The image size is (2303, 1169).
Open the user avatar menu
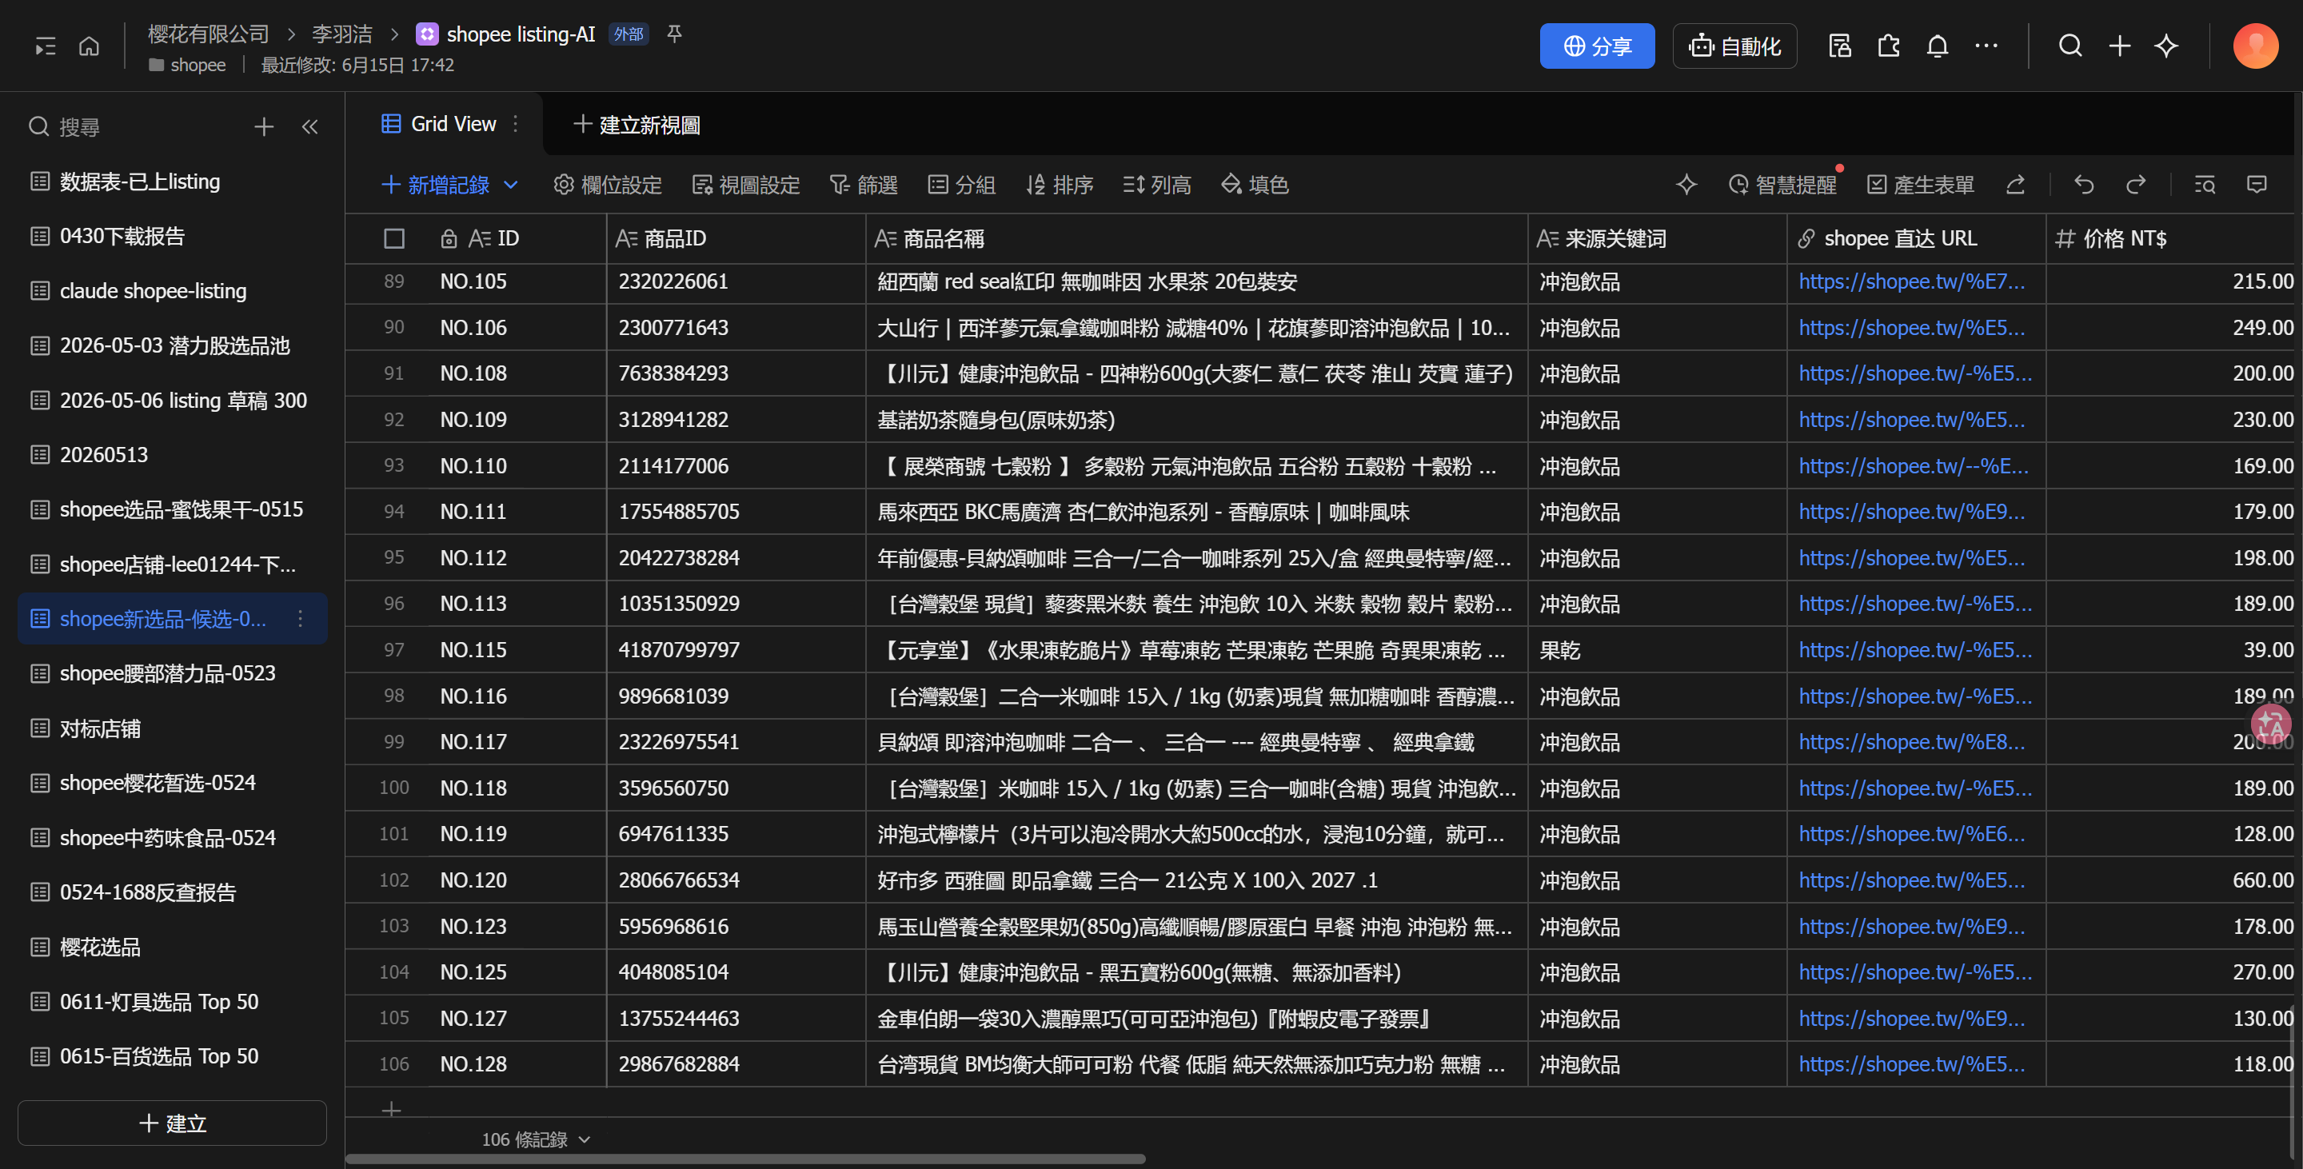coord(2255,46)
